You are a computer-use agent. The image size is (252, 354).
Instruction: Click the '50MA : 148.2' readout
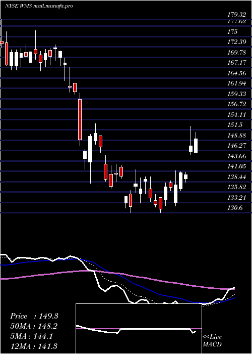[34, 326]
